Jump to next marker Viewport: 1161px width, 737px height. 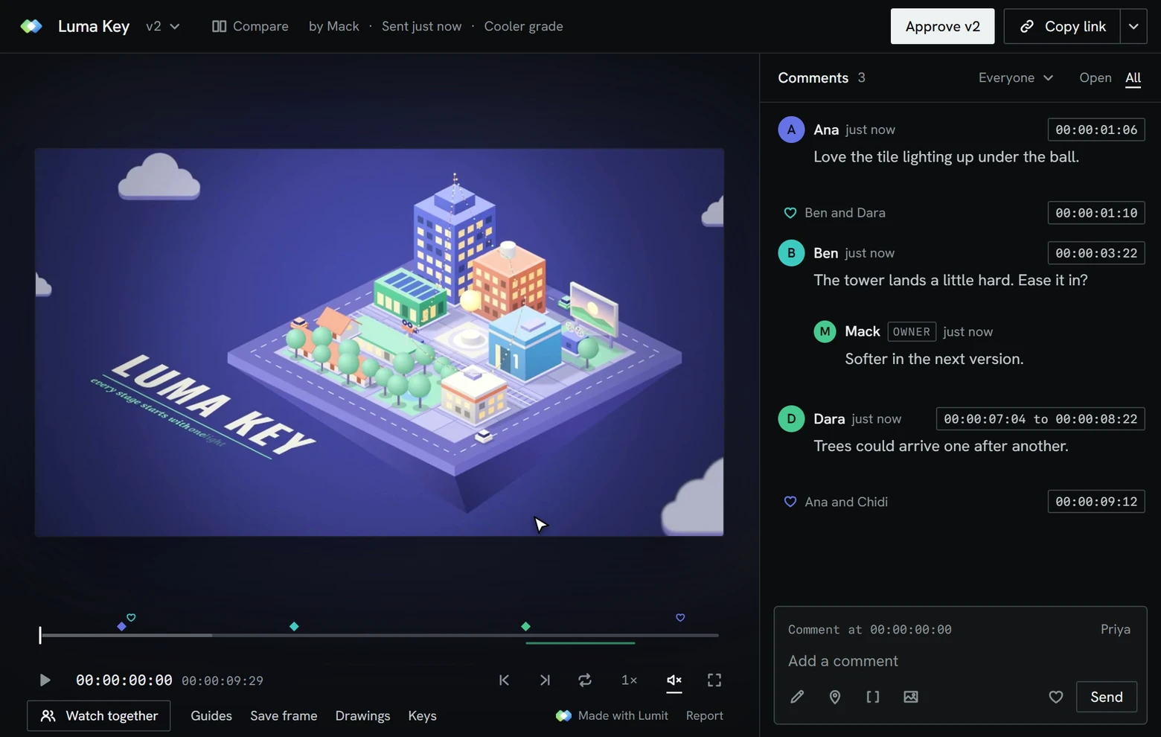545,680
